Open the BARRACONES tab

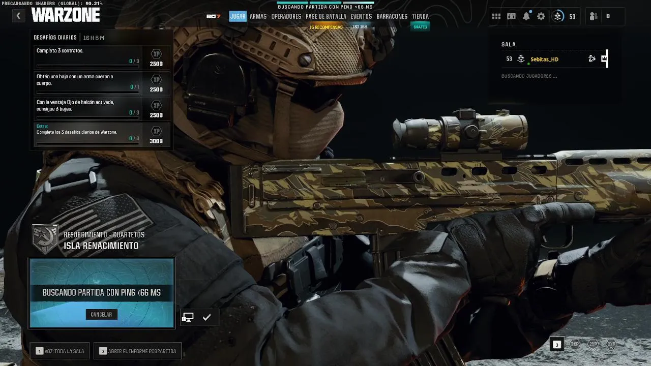click(392, 16)
